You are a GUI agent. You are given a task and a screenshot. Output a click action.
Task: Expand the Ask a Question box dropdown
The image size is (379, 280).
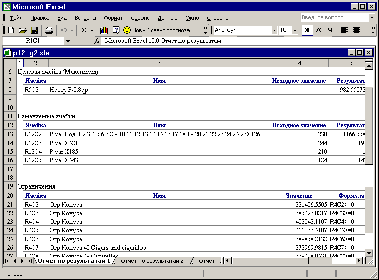pyautogui.click(x=372, y=17)
